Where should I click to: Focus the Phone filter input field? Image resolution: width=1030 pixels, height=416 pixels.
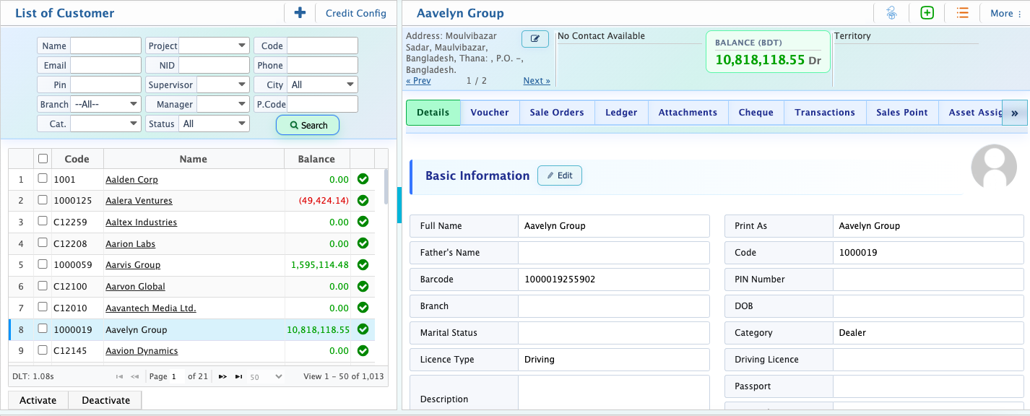pyautogui.click(x=322, y=65)
